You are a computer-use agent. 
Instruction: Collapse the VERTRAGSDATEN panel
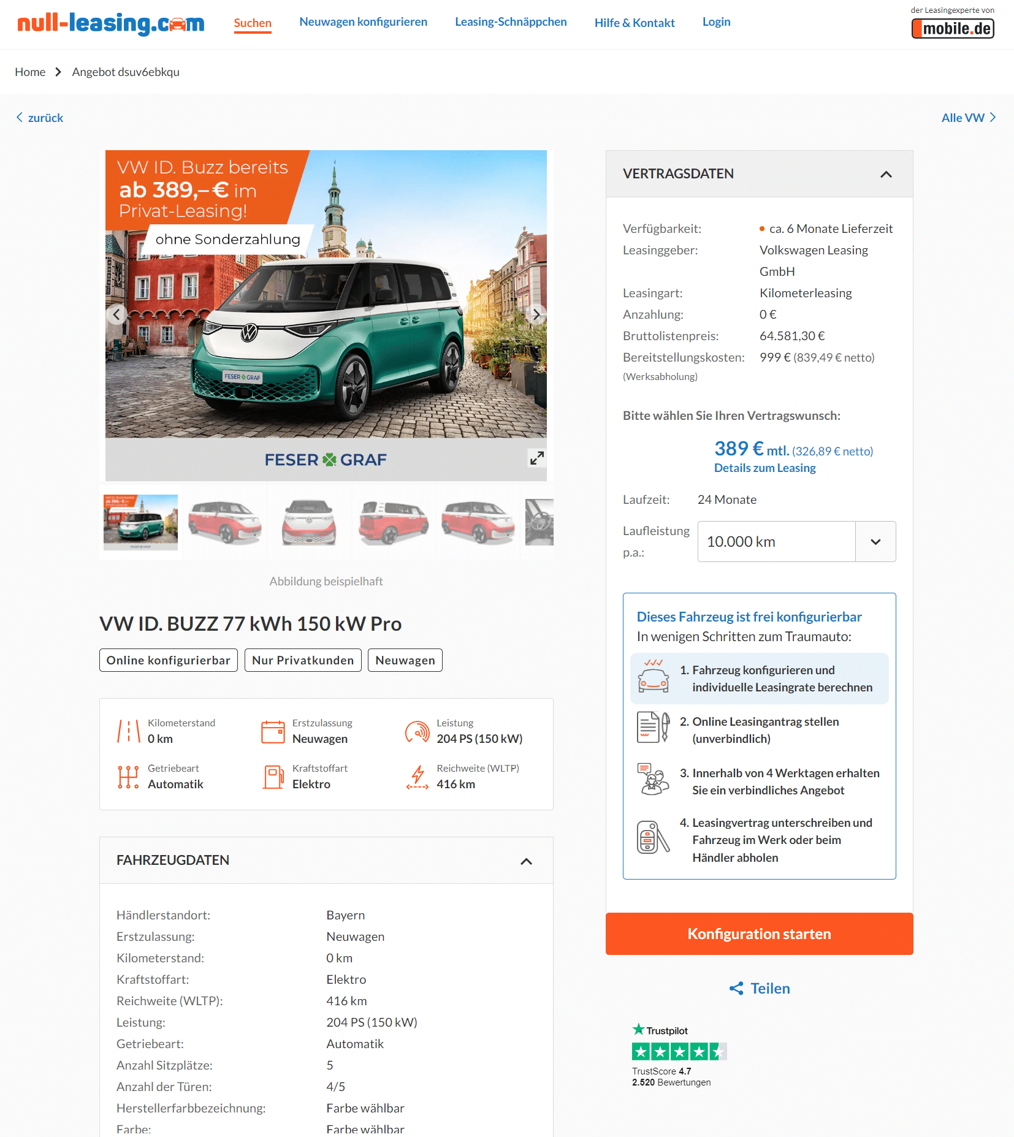coord(886,174)
